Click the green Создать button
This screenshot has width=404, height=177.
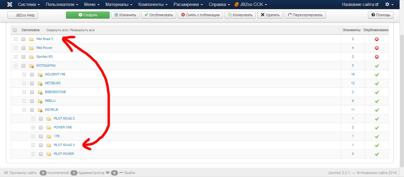(88, 15)
